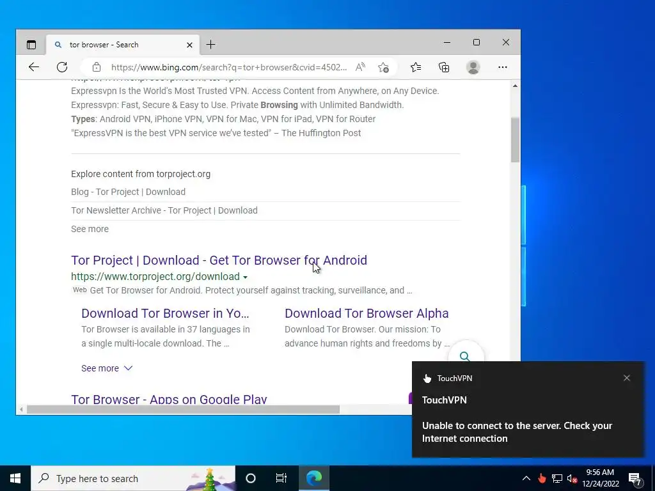Open the Action Center notifications icon
Screen dimensions: 655x491
tap(635, 479)
